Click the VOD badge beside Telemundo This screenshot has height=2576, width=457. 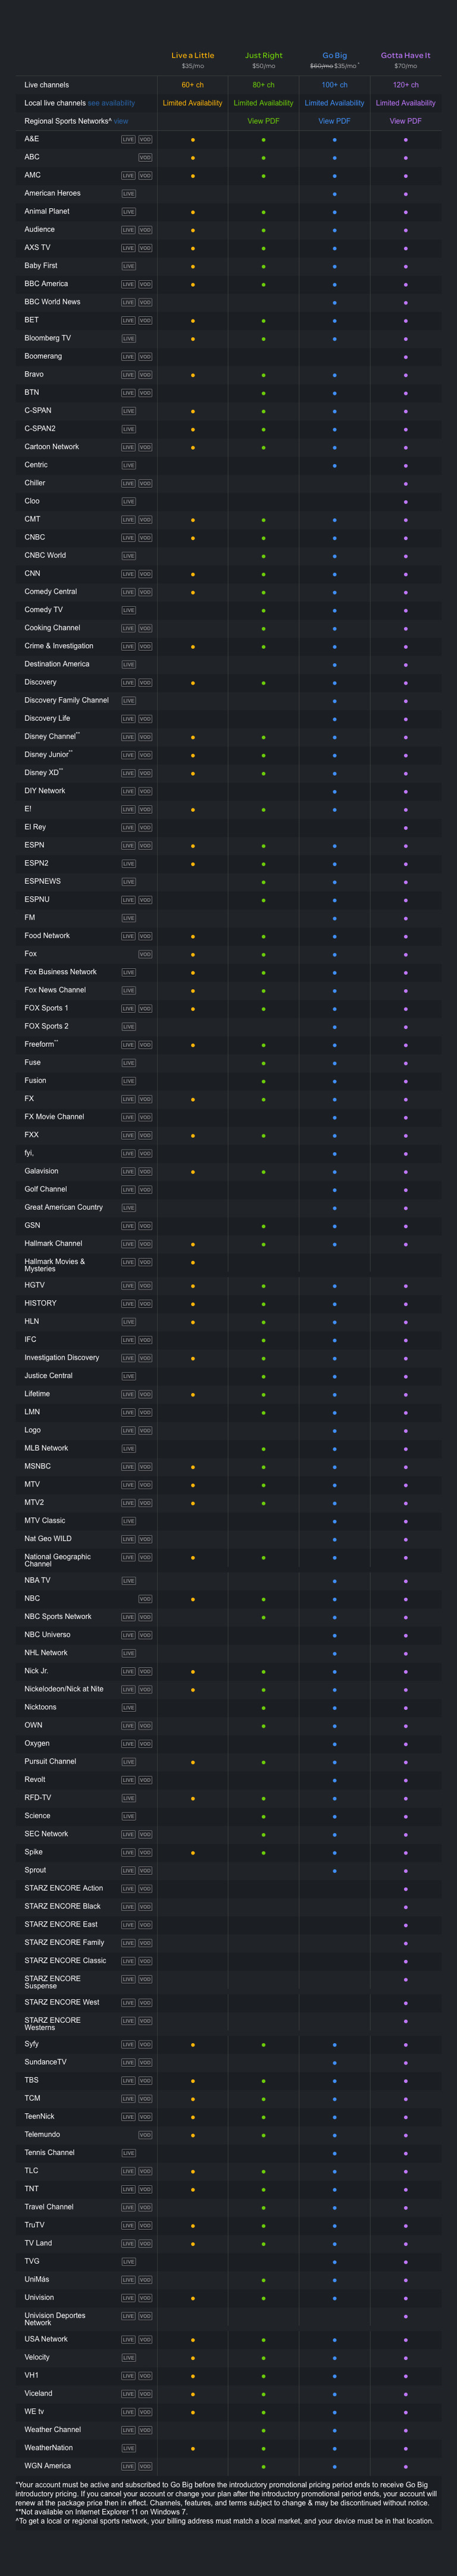click(145, 2134)
